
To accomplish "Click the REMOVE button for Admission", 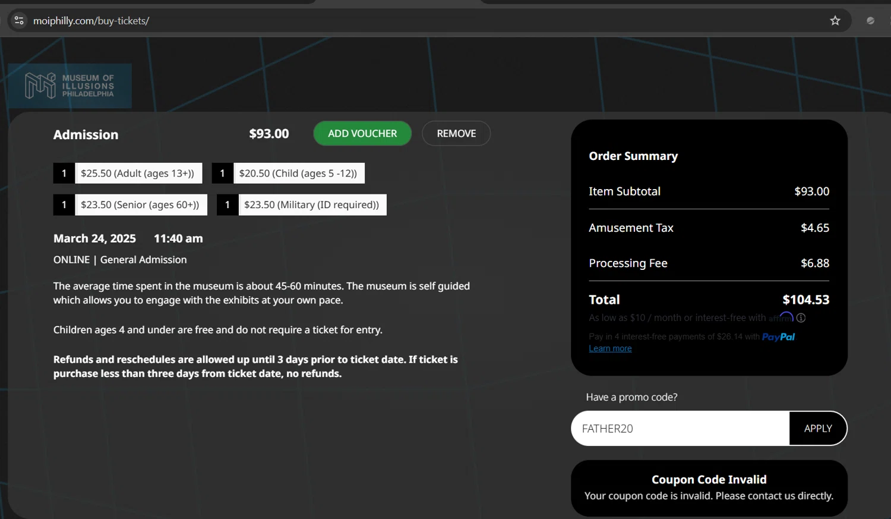I will coord(456,134).
